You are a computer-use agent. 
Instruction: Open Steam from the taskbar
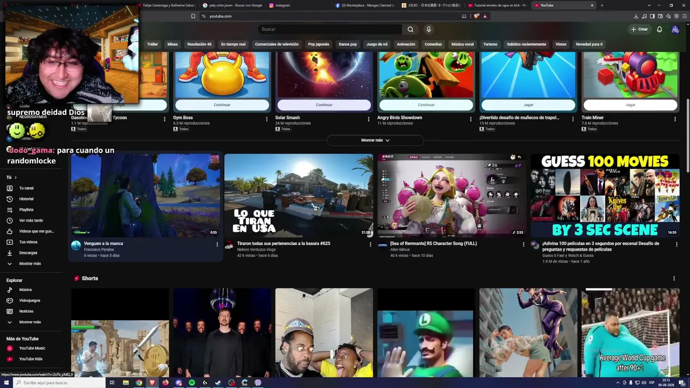[218, 383]
